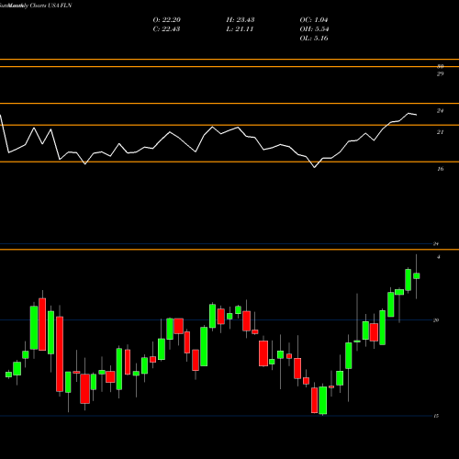
Task: Click the rightmost green candlestick
Action: [x=417, y=276]
